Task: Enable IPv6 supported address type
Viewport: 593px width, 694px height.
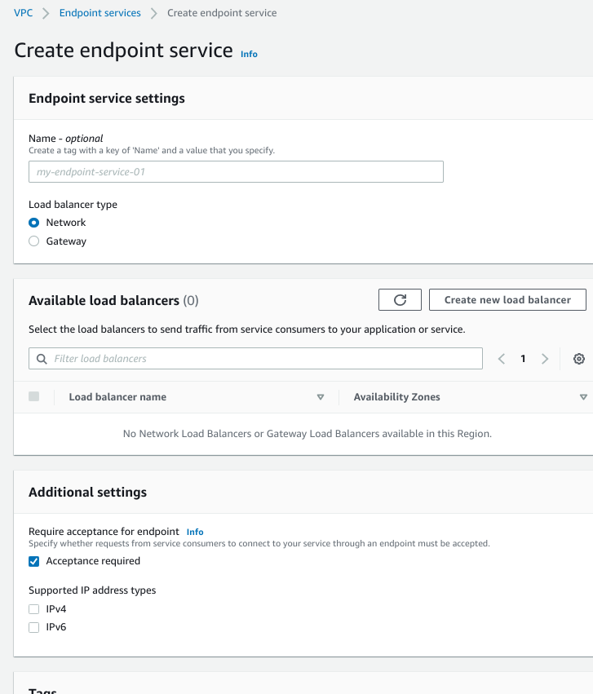Action: tap(34, 628)
